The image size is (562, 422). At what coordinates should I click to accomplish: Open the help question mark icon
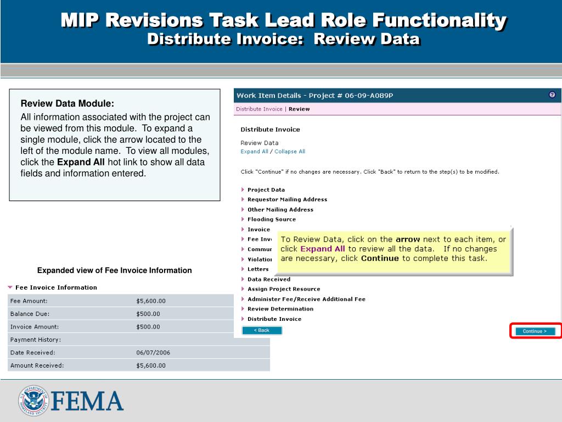point(552,95)
